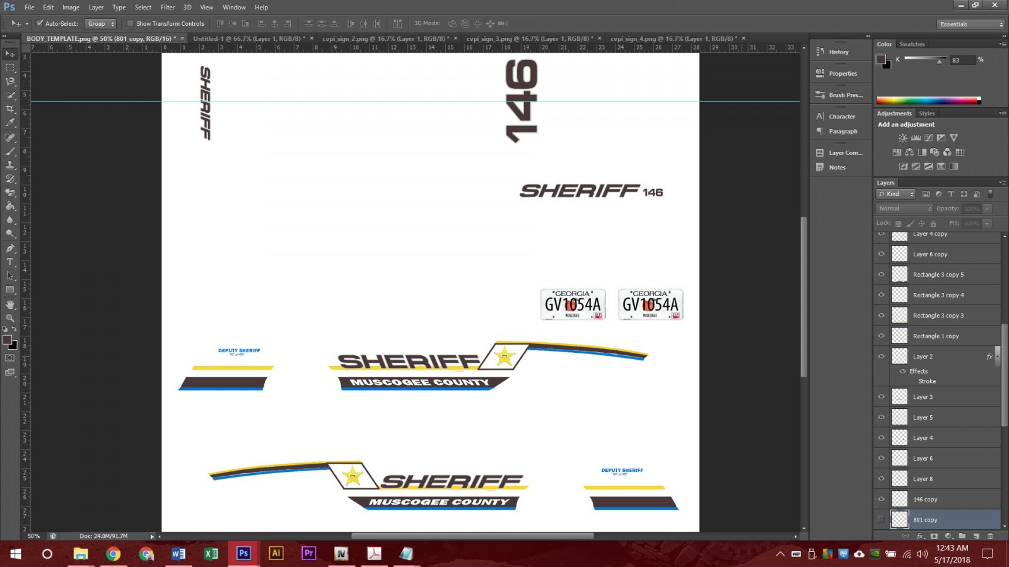This screenshot has height=567, width=1009.
Task: Switch to the Swatches tab
Action: (x=912, y=44)
